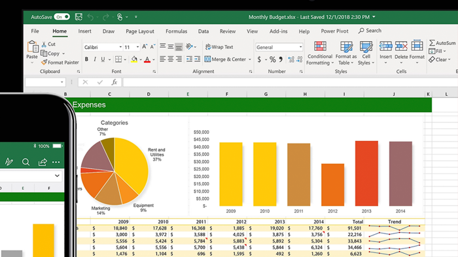Click Decrease Indent icon
Image resolution: width=458 pixels, height=257 pixels.
[189, 59]
